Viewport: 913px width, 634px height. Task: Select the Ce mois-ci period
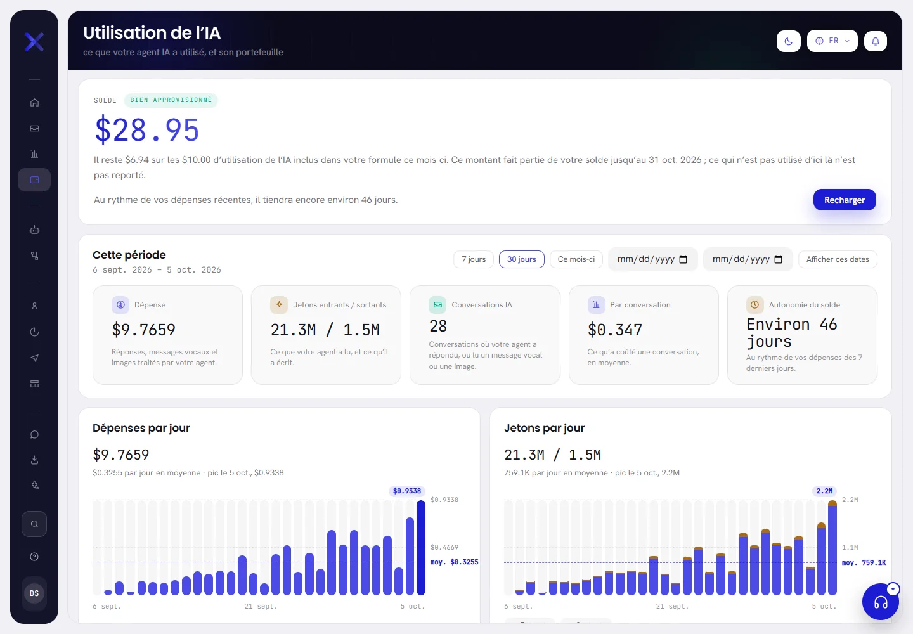(x=576, y=259)
